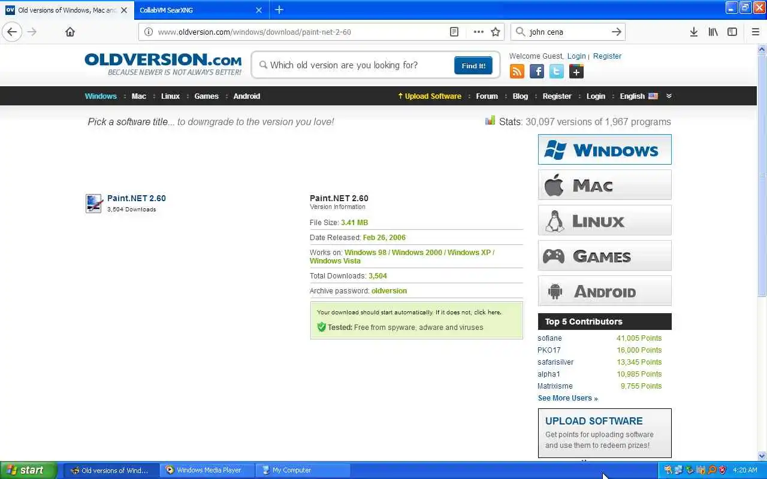Focus the browser search box with john cena
Image resolution: width=767 pixels, height=479 pixels.
click(567, 32)
